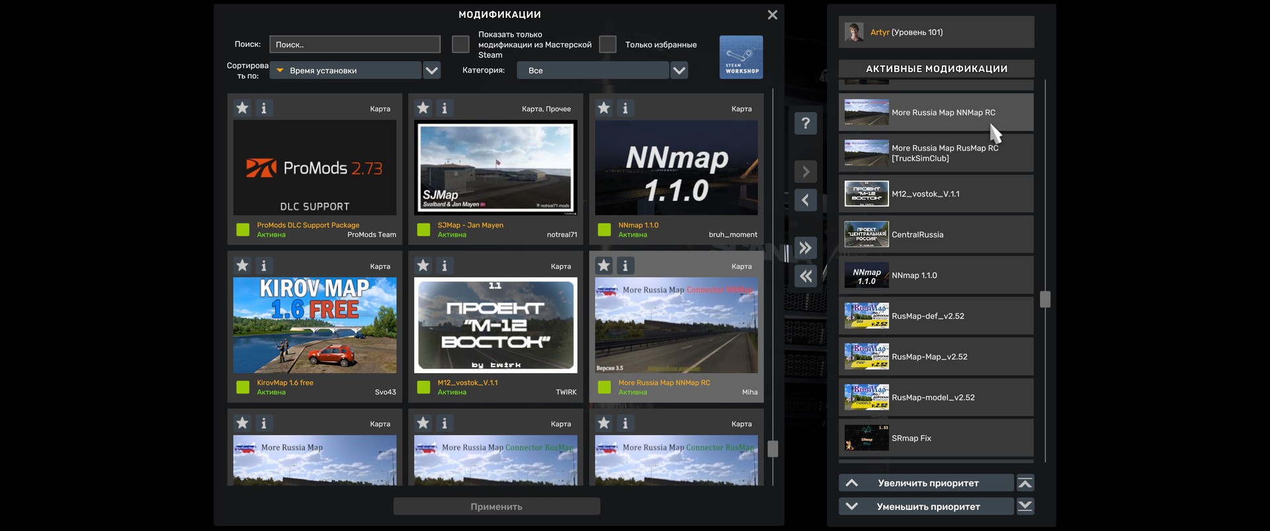This screenshot has width=1270, height=531.
Task: Click Уменьшить приоритет button
Action: [x=926, y=507]
